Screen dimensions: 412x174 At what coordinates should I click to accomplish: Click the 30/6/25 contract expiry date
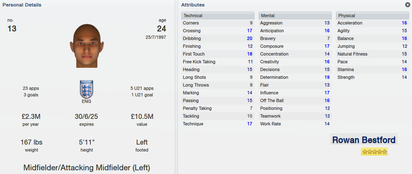pos(86,116)
